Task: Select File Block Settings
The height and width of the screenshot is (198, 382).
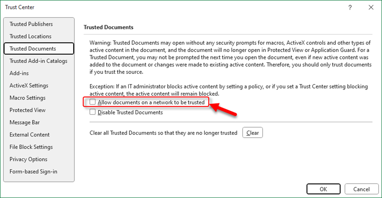Action: (31, 147)
